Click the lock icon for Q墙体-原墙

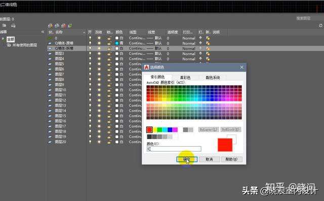[x=109, y=43]
